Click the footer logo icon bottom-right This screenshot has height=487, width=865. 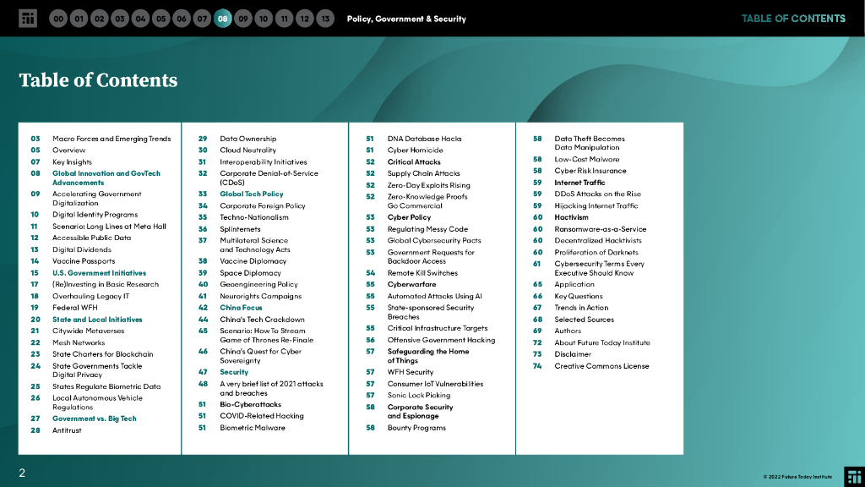point(854,476)
